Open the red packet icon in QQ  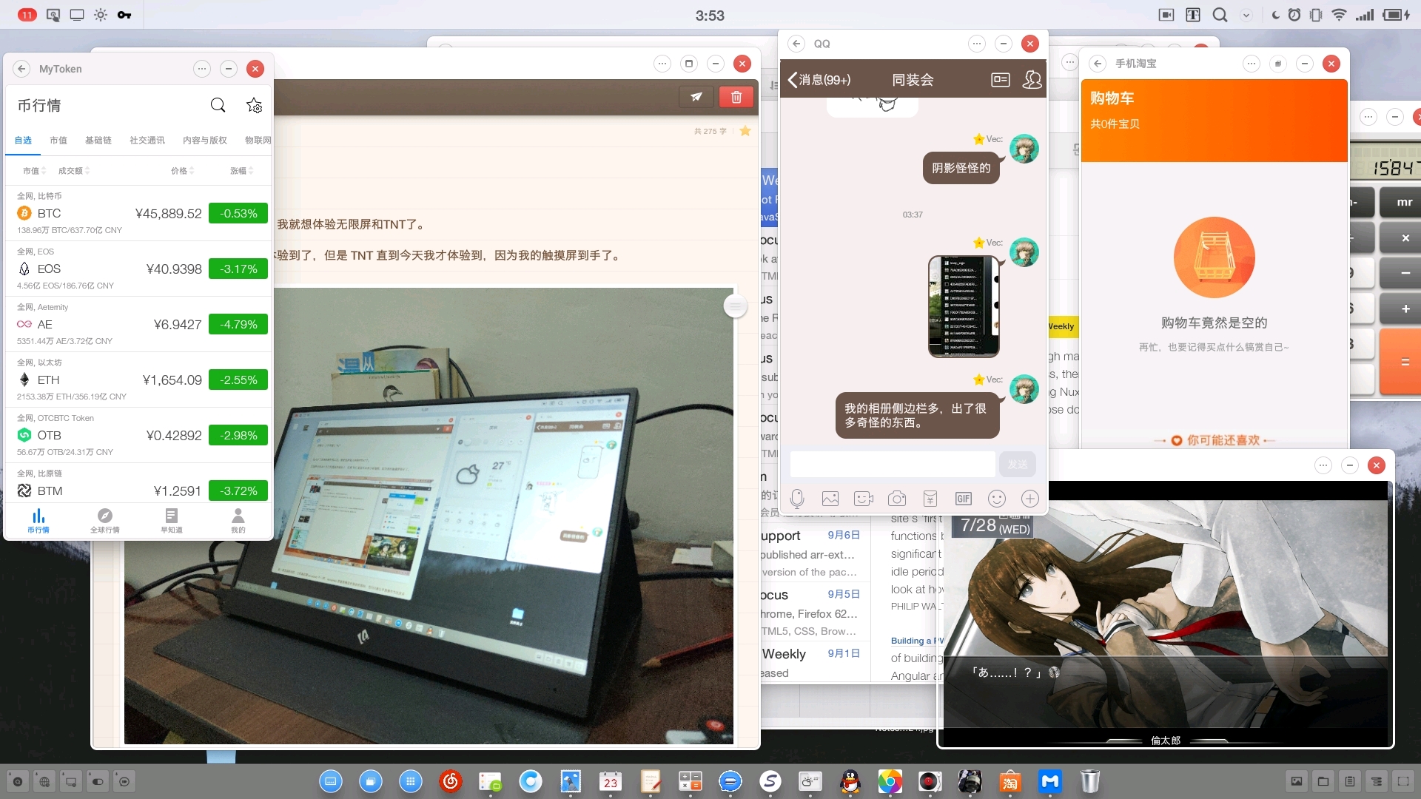(930, 499)
